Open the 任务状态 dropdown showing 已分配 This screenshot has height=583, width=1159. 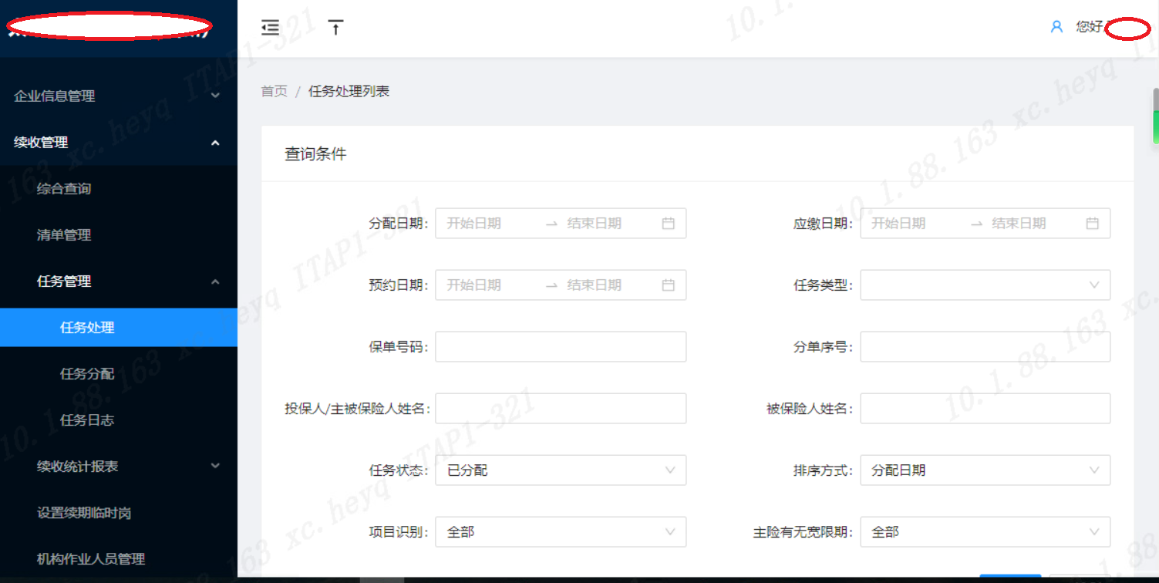(x=561, y=470)
